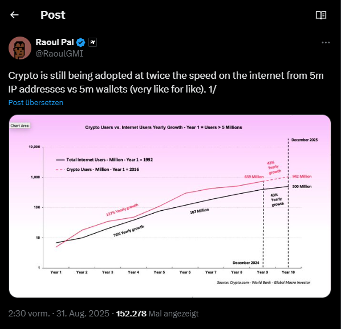The height and width of the screenshot is (329, 341).
Task: Click the 'Chart Area' label on the chart
Action: coord(19,126)
